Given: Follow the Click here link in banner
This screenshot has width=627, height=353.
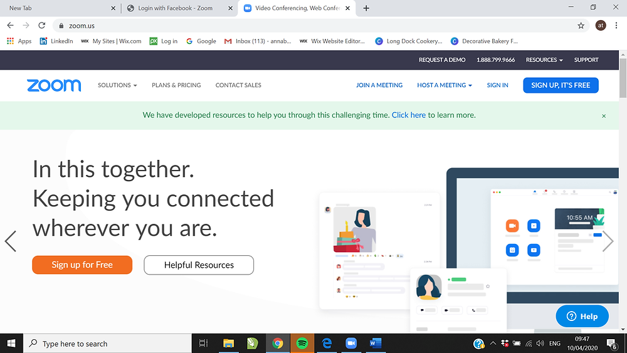Looking at the screenshot, I should (x=409, y=115).
